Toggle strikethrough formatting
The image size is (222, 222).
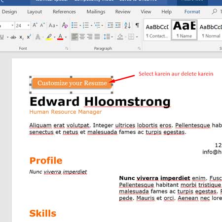click(x=13, y=37)
